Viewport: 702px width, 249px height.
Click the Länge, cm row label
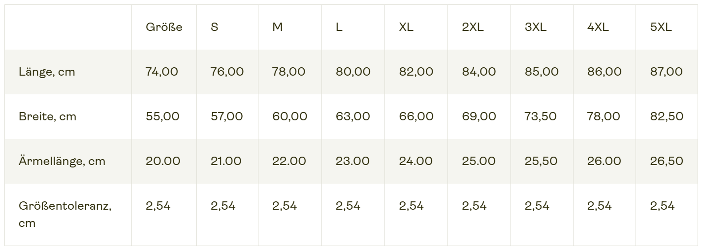(47, 72)
